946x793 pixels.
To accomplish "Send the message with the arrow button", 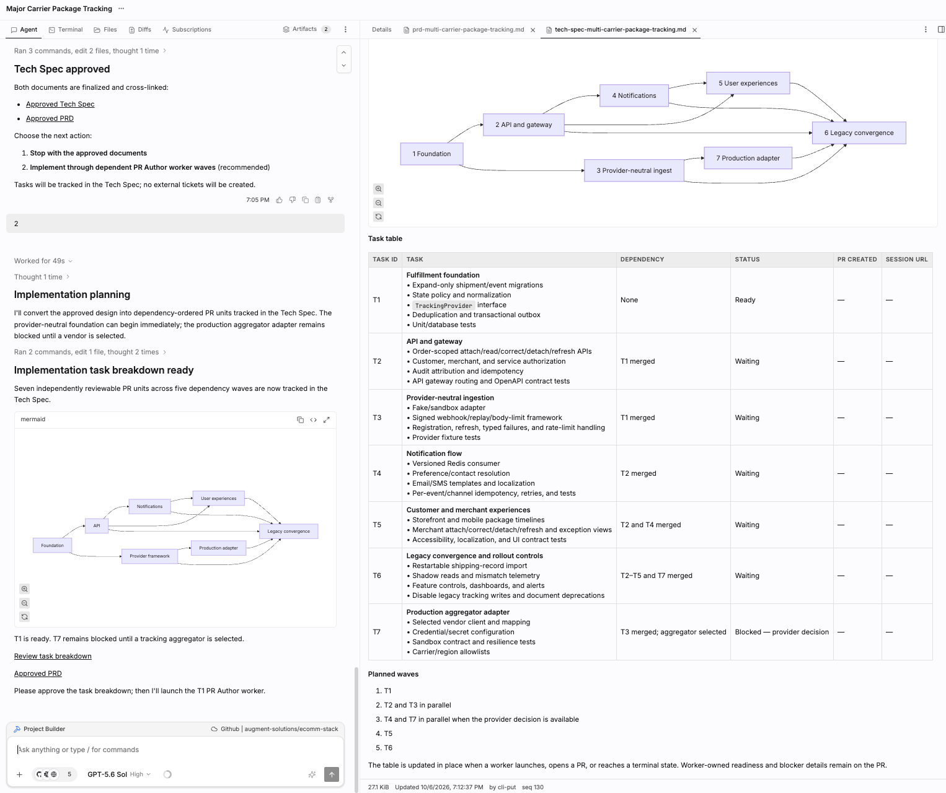I will click(x=332, y=774).
